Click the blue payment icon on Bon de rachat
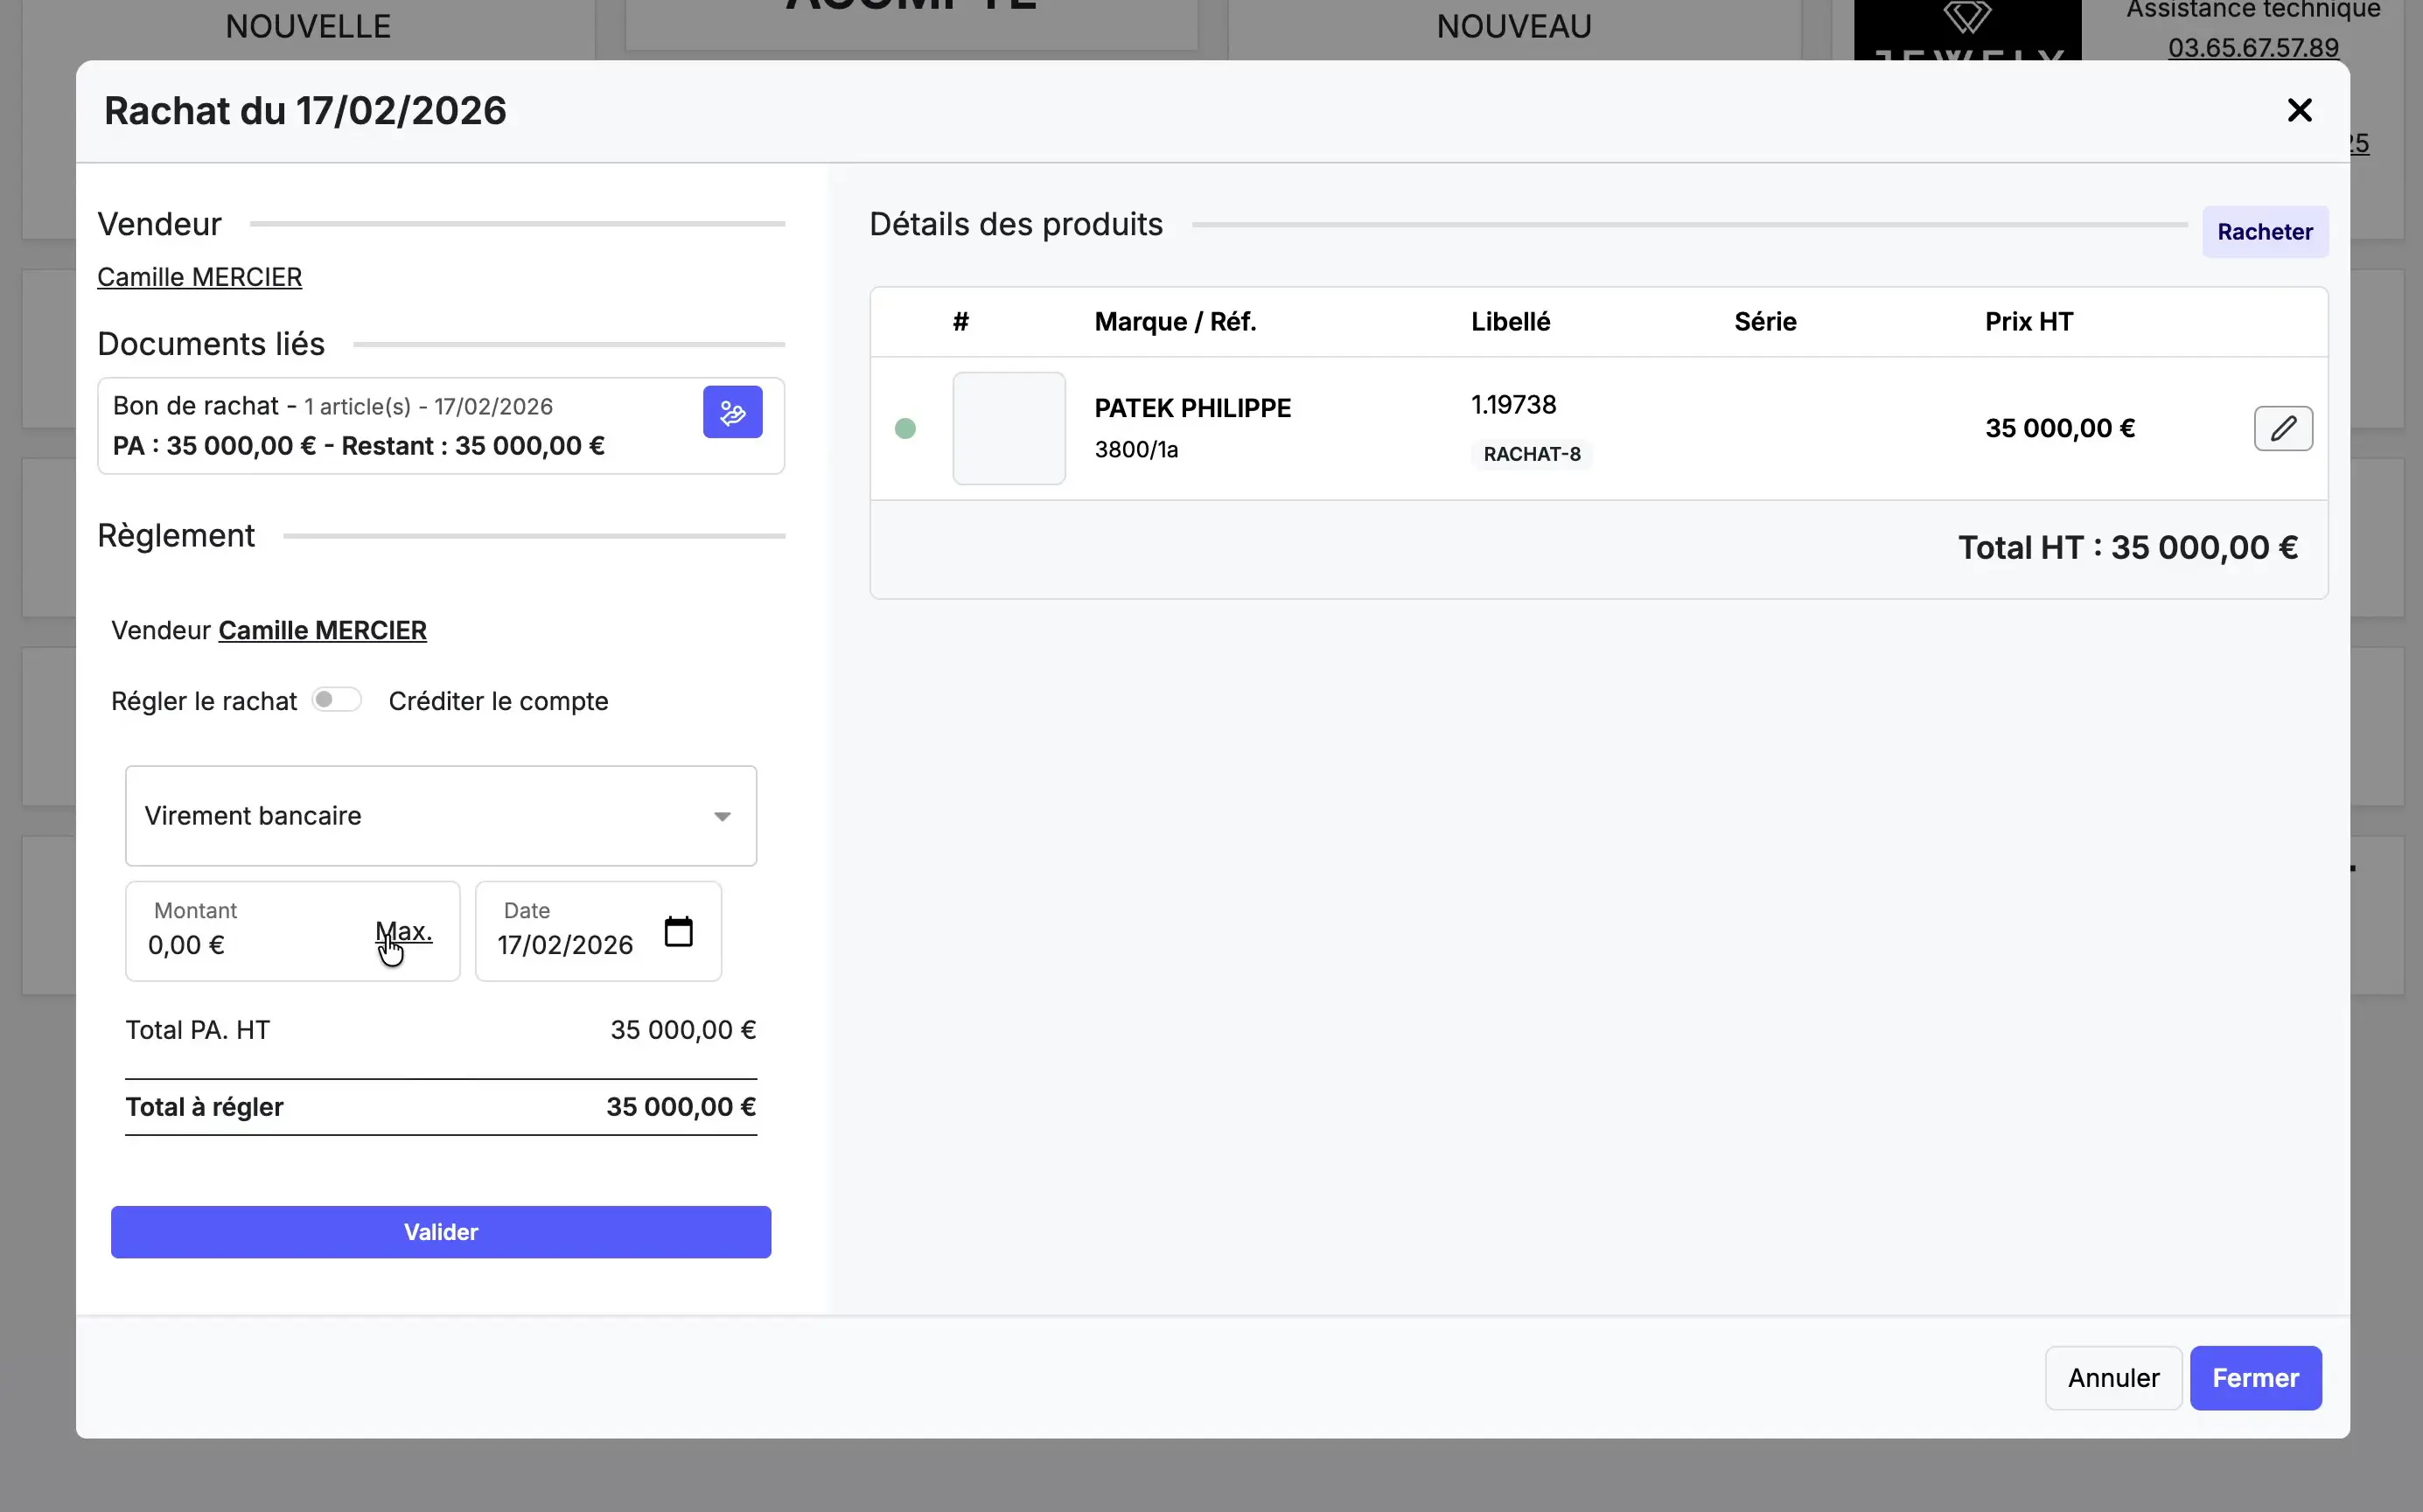The width and height of the screenshot is (2423, 1512). [x=732, y=412]
